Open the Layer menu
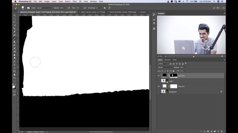238x133 pixels. (54, 1)
